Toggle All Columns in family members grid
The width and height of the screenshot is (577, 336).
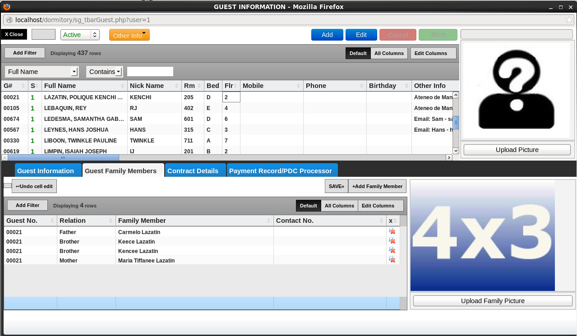tap(339, 206)
